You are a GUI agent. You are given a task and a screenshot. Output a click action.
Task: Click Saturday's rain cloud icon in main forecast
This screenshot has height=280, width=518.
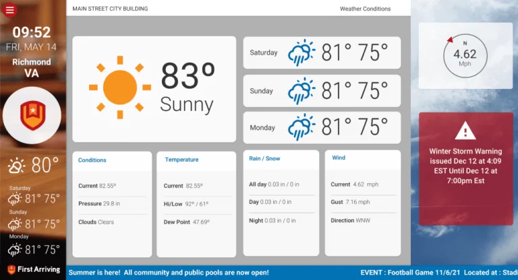click(301, 53)
